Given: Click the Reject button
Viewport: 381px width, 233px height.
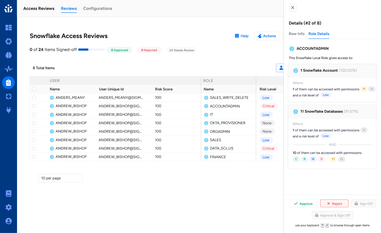Looking at the screenshot, I should pyautogui.click(x=334, y=203).
